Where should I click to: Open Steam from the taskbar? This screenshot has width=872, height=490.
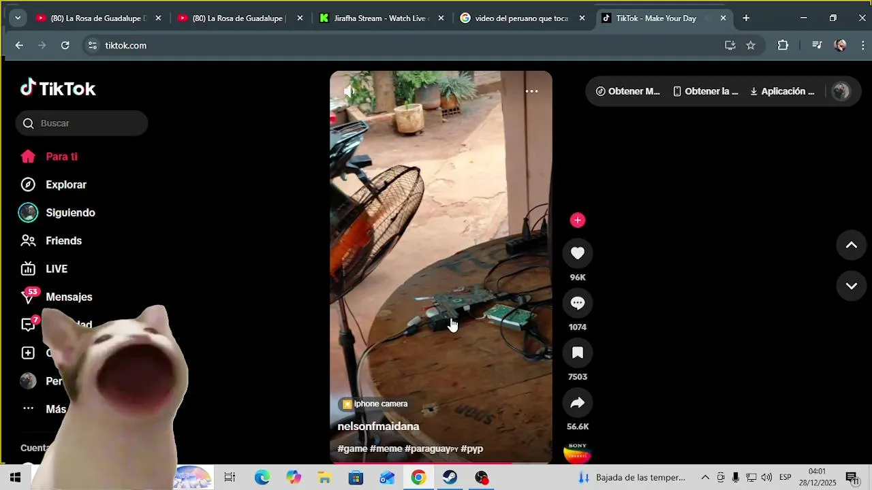[x=450, y=478]
